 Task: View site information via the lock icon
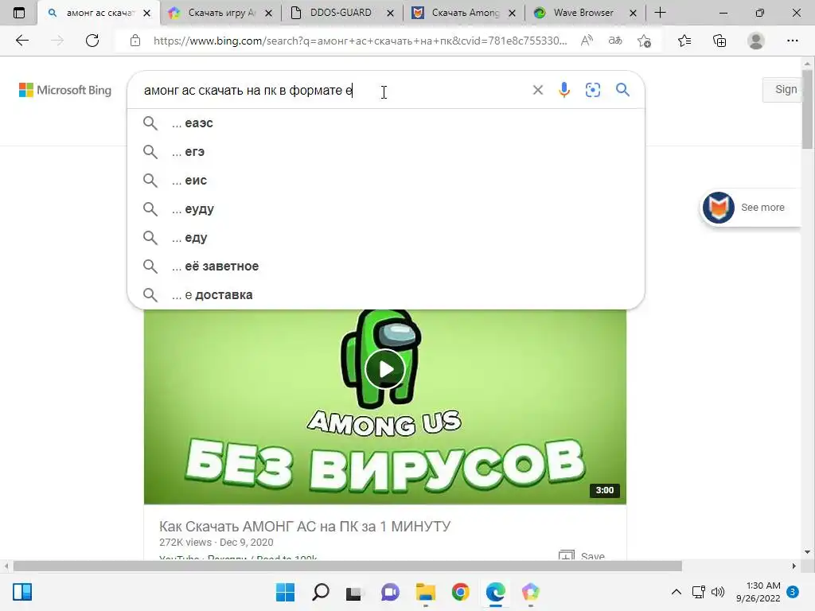pyautogui.click(x=135, y=41)
